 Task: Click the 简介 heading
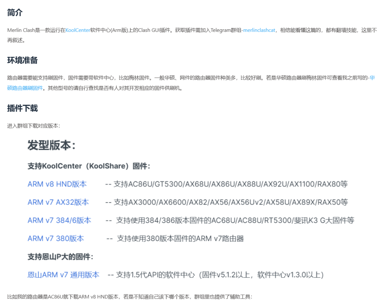click(15, 12)
